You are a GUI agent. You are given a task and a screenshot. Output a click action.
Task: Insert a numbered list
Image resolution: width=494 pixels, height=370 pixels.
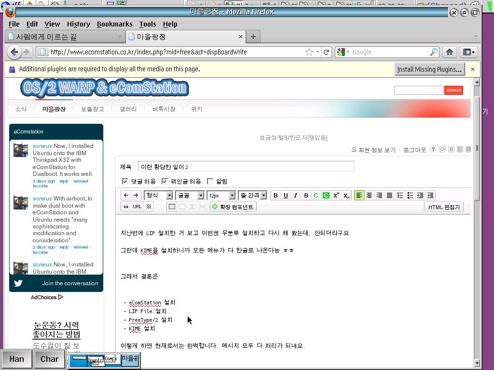[400, 196]
